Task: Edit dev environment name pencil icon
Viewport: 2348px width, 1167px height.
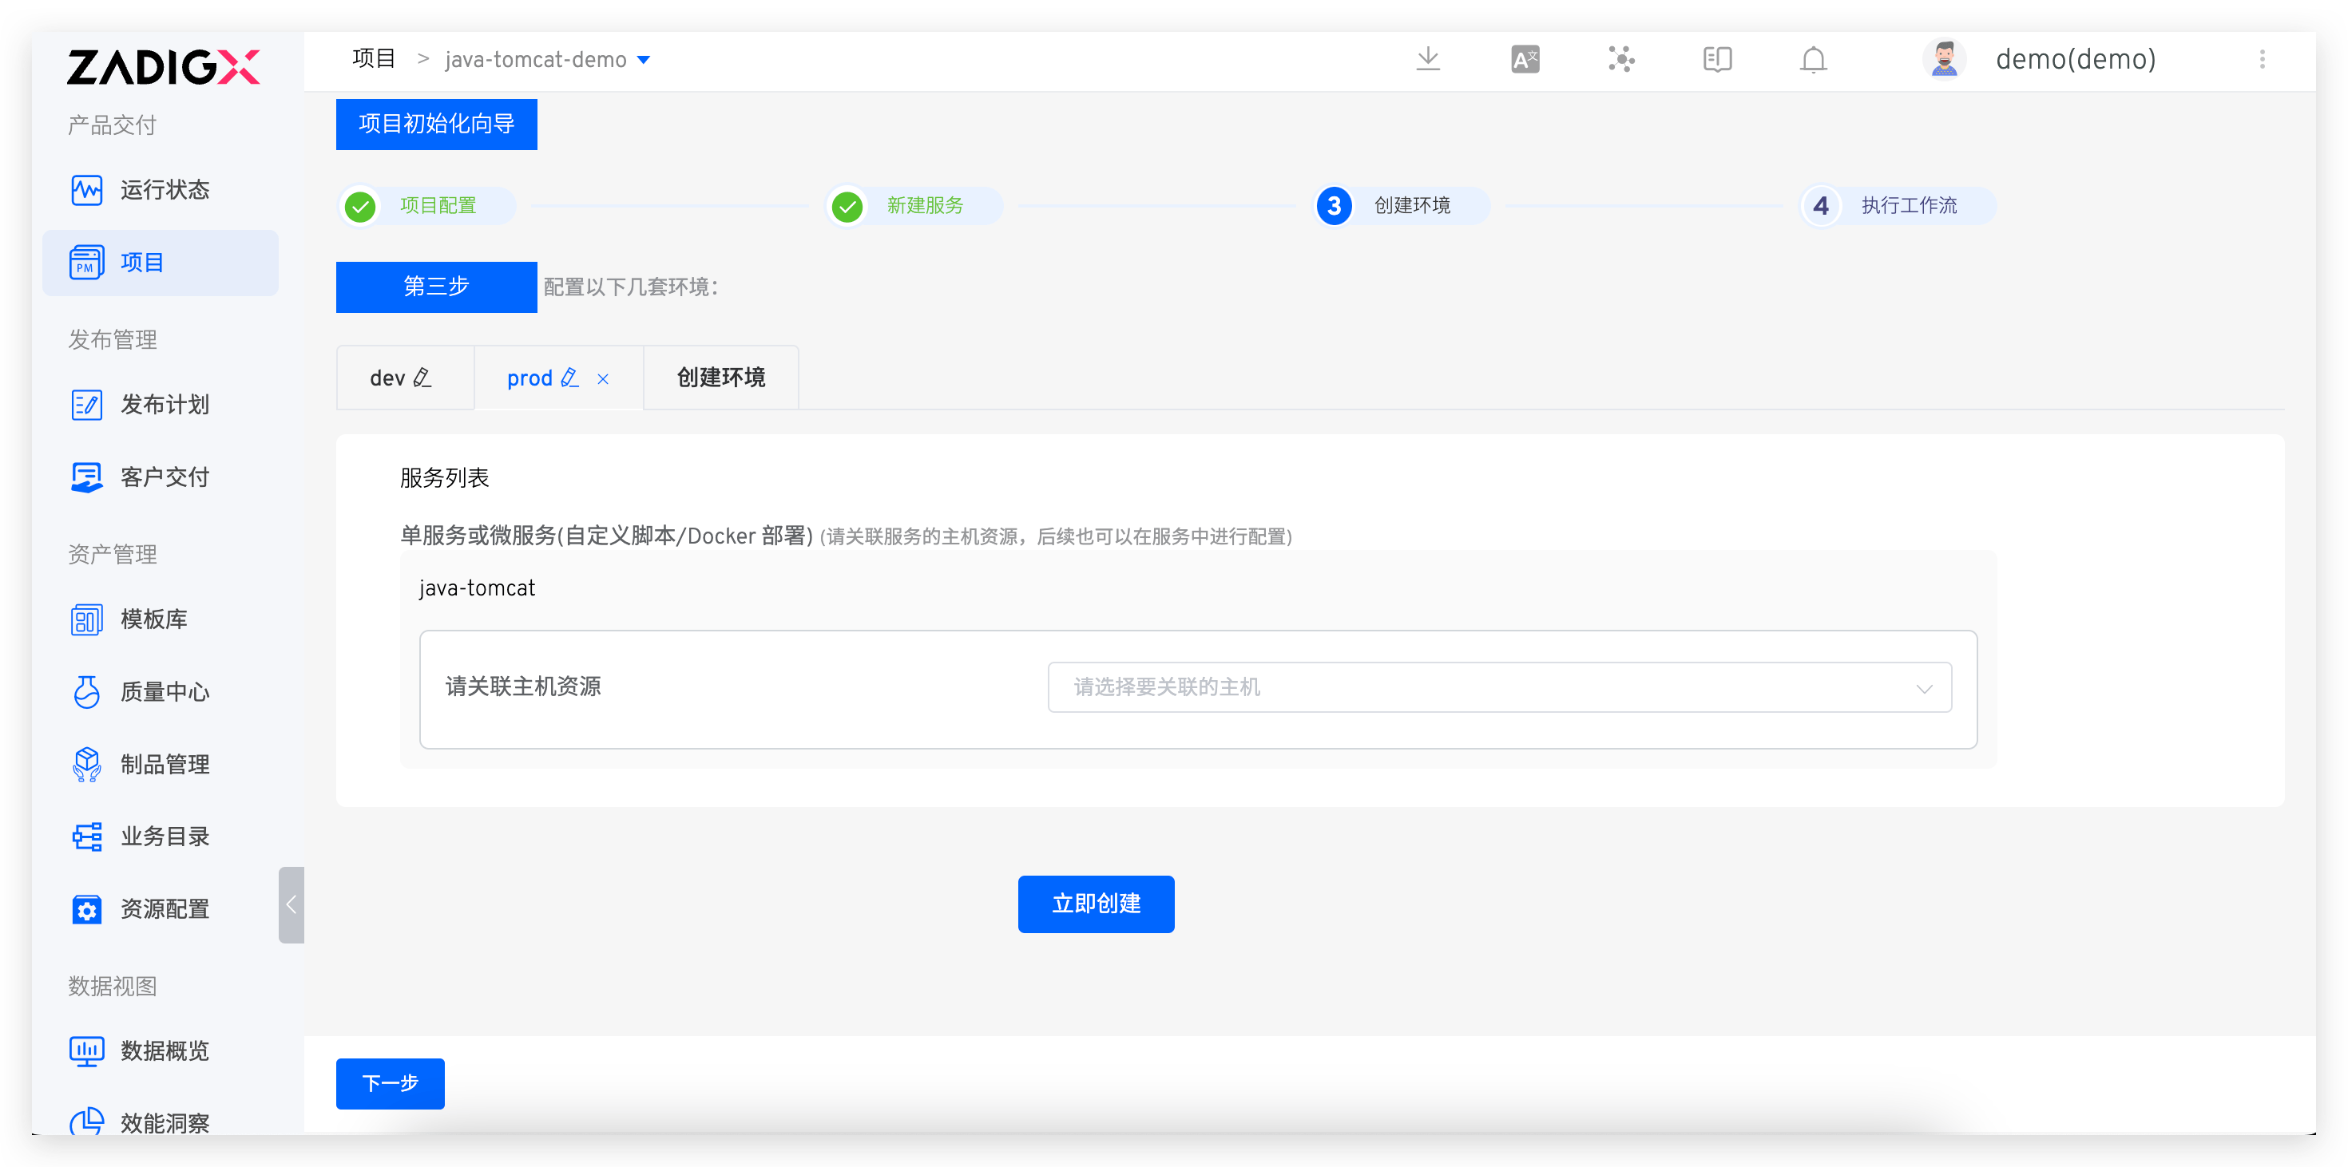Action: [422, 377]
